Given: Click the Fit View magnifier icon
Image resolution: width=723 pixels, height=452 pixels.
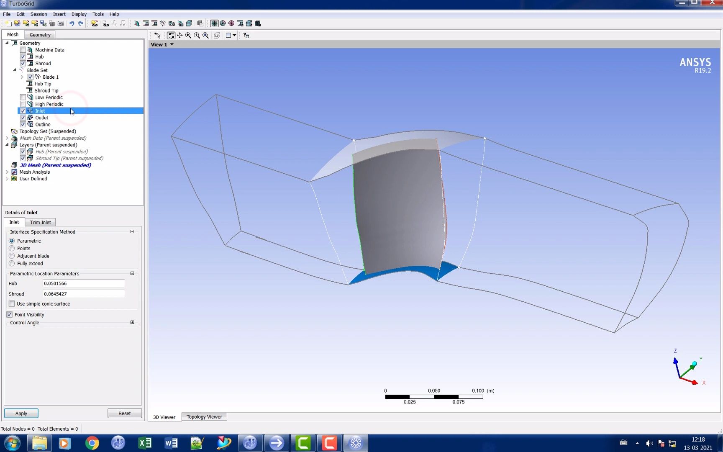Looking at the screenshot, I should tap(206, 36).
